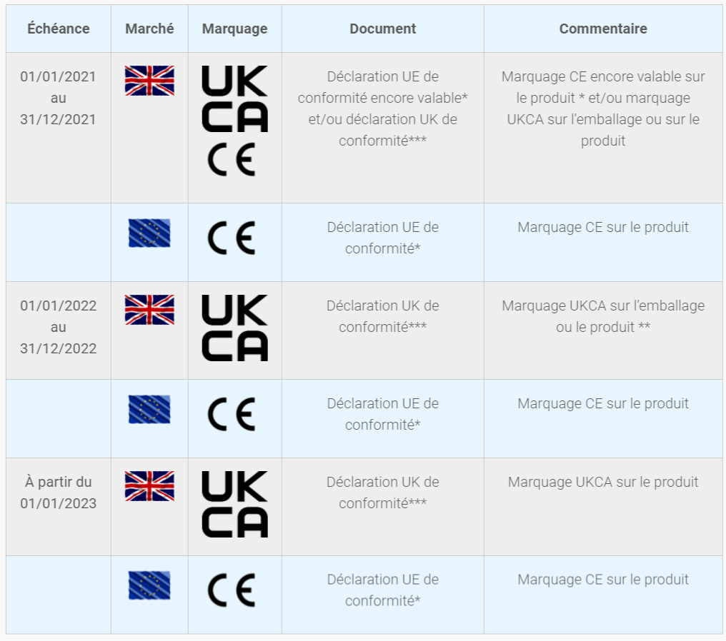Select the UKCA logo in the 2023 row

[234, 504]
